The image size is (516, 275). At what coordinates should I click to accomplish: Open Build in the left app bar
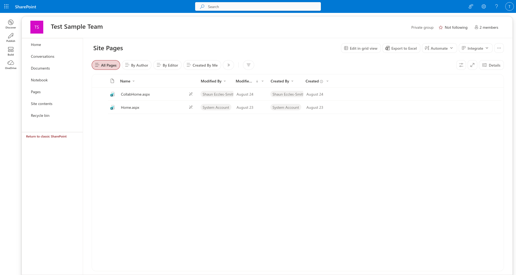(11, 51)
